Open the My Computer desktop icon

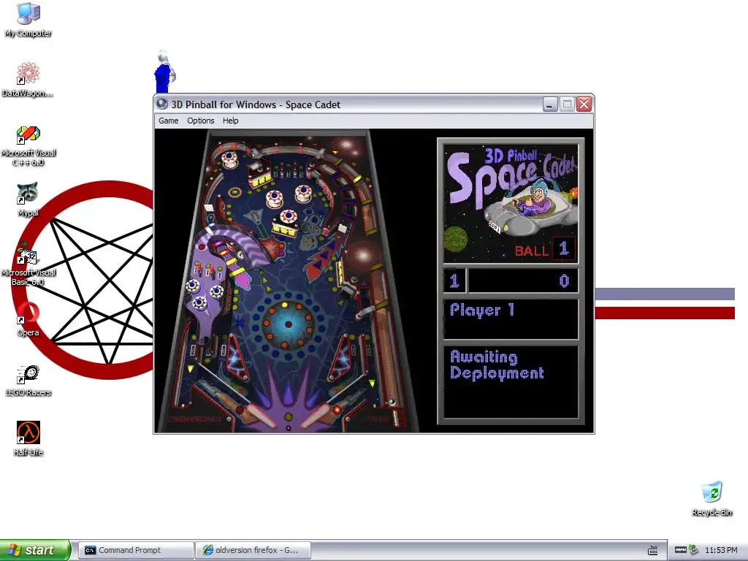(x=28, y=20)
